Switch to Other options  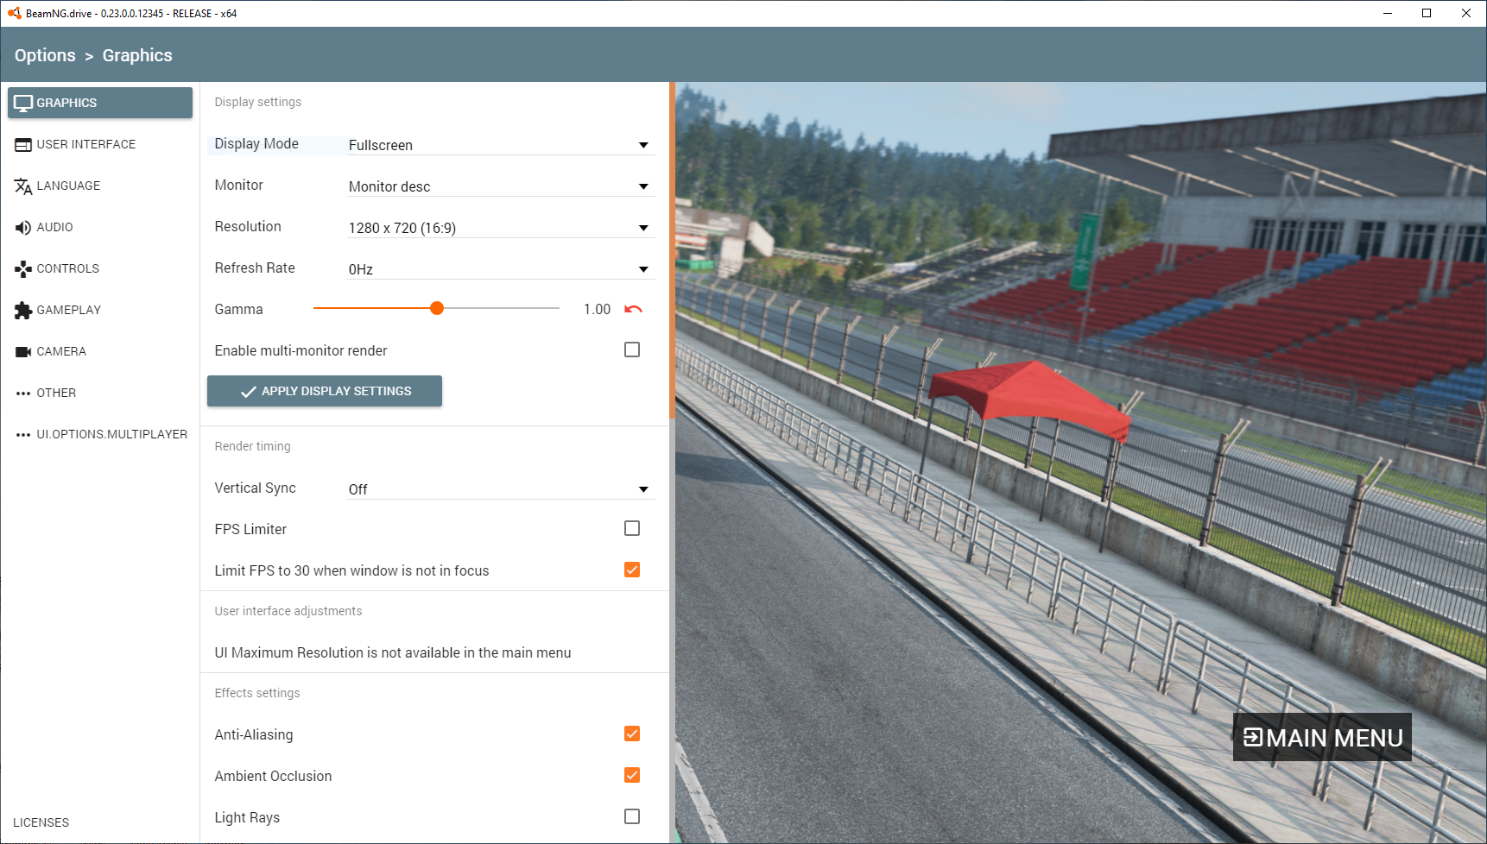[100, 393]
